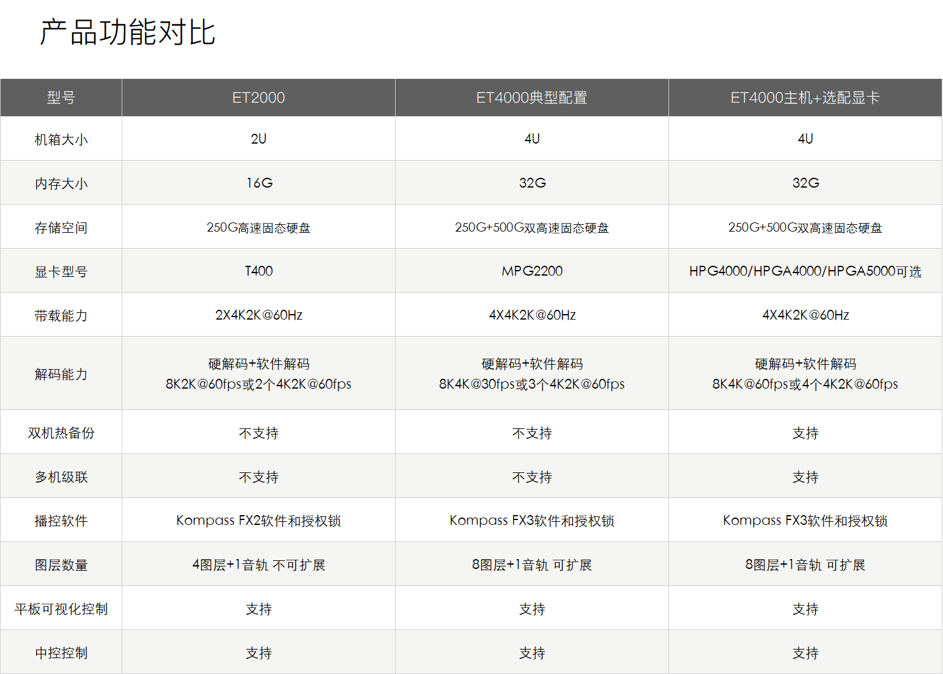The height and width of the screenshot is (674, 943).
Task: Click the 8K2K@60fps或2个4K2K@60fps text
Action: click(259, 384)
